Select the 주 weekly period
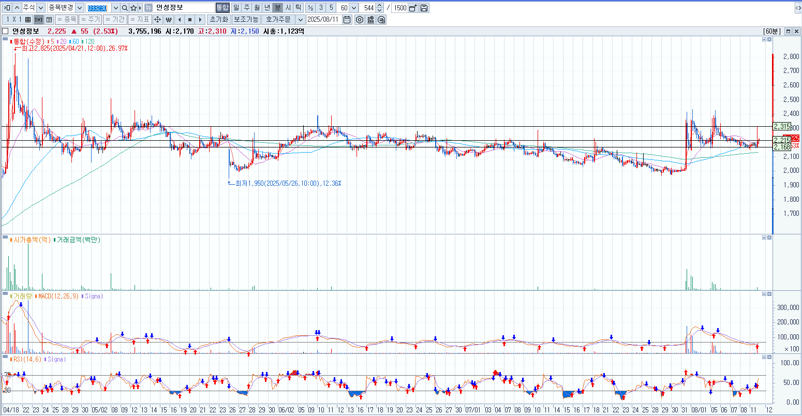802x416 pixels. (246, 8)
